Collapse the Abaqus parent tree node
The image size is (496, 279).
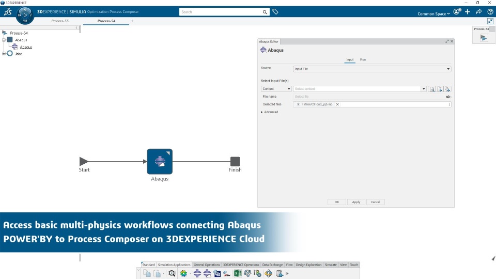pos(4,40)
